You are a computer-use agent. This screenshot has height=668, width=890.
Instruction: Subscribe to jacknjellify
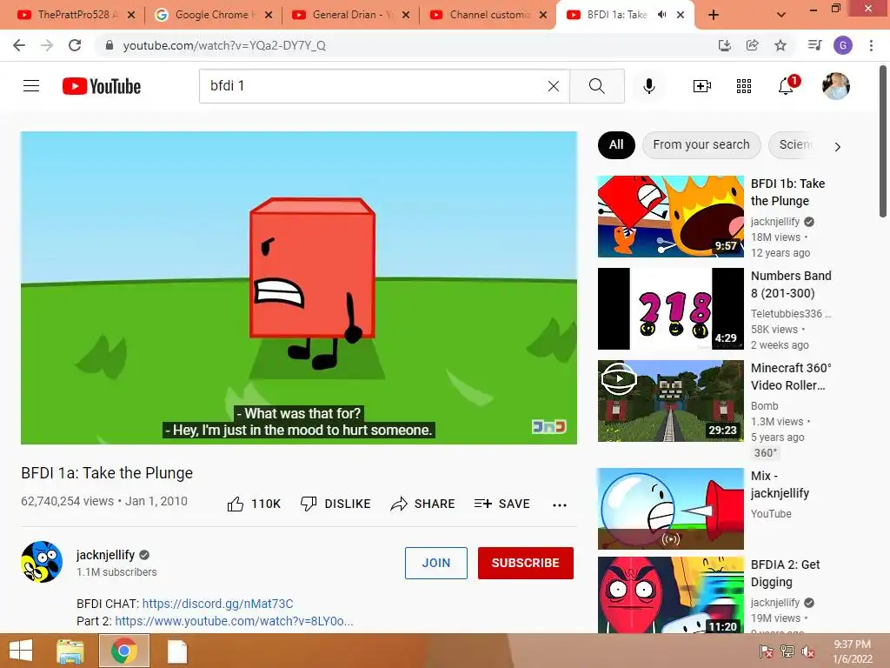pyautogui.click(x=526, y=563)
